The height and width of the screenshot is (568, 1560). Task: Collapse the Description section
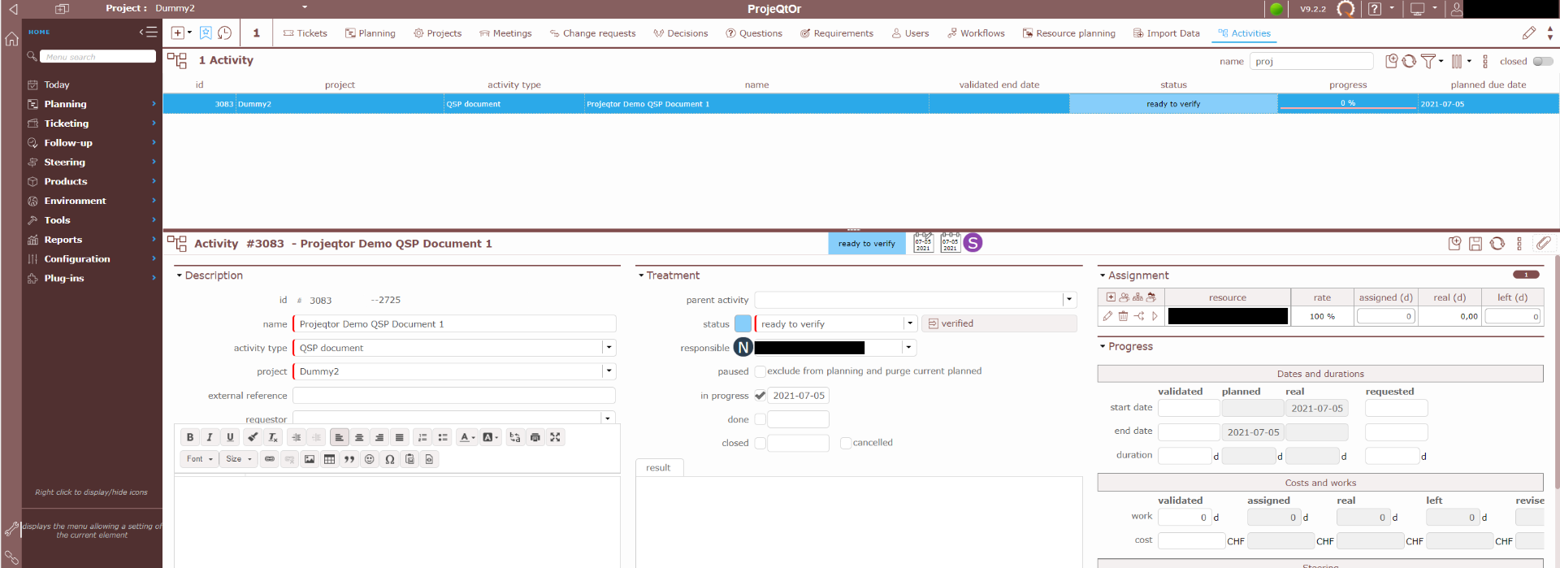[x=180, y=275]
